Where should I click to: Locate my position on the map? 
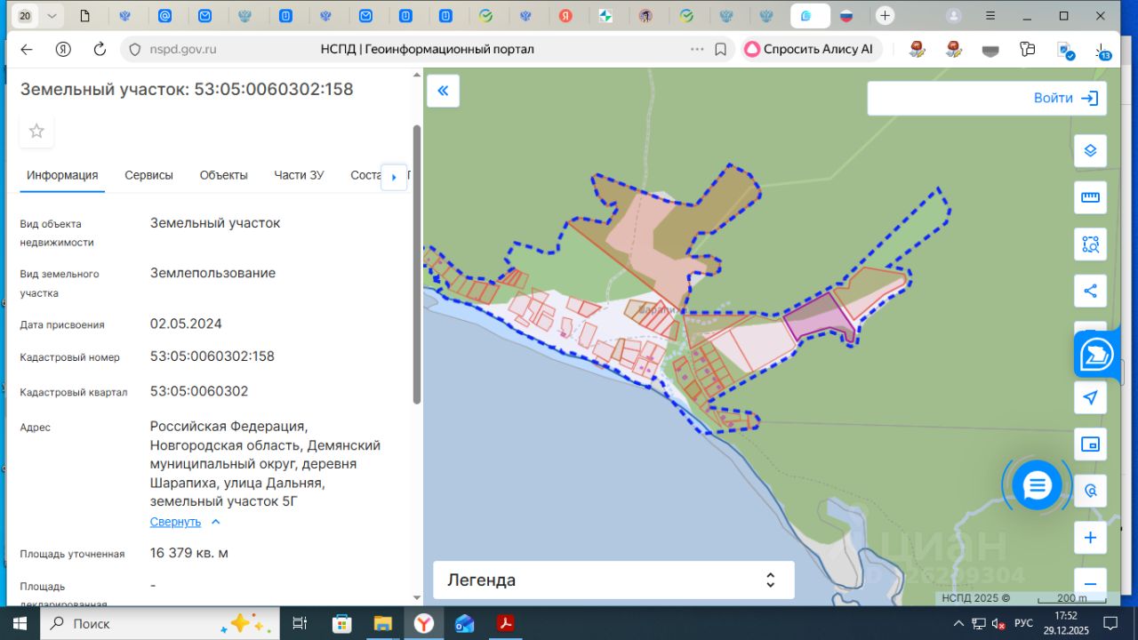[x=1090, y=397]
